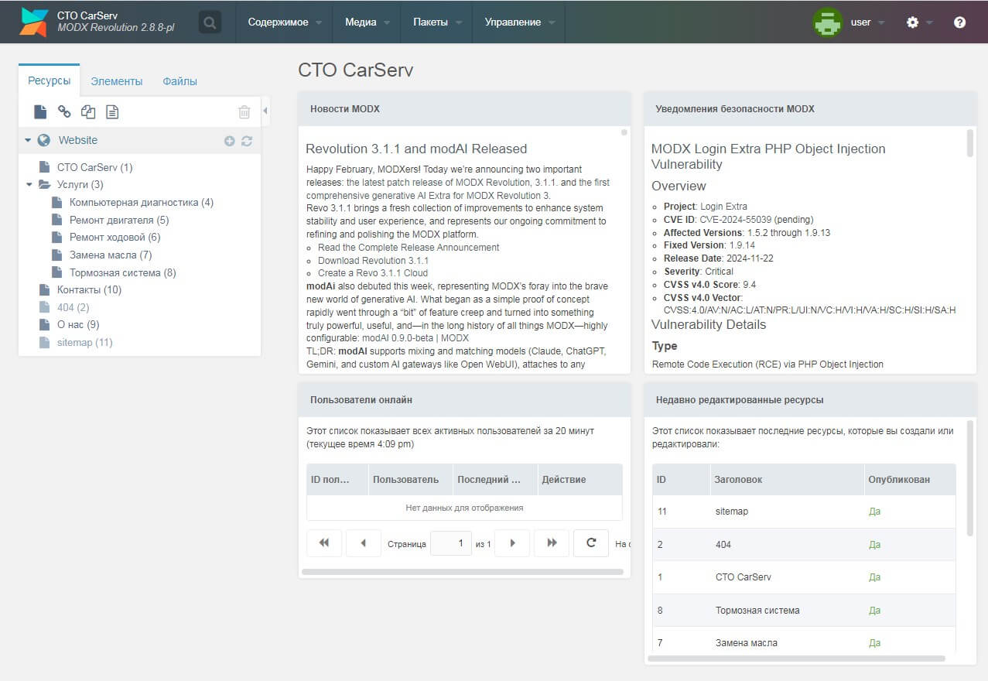The height and width of the screenshot is (681, 988).
Task: Click the new symlink icon in tree toolbar
Action: tap(88, 112)
